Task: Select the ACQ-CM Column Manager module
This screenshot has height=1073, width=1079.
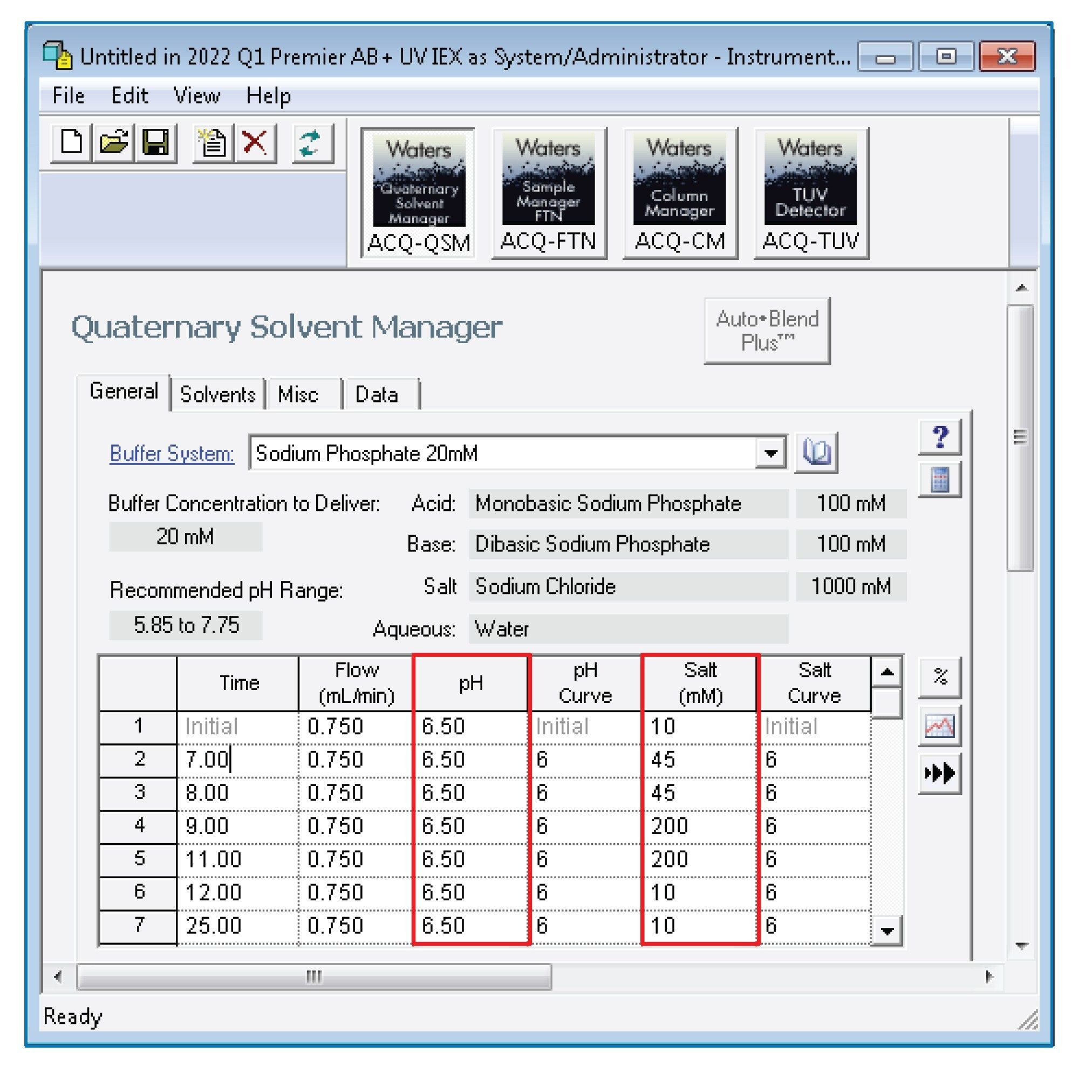Action: coord(680,193)
